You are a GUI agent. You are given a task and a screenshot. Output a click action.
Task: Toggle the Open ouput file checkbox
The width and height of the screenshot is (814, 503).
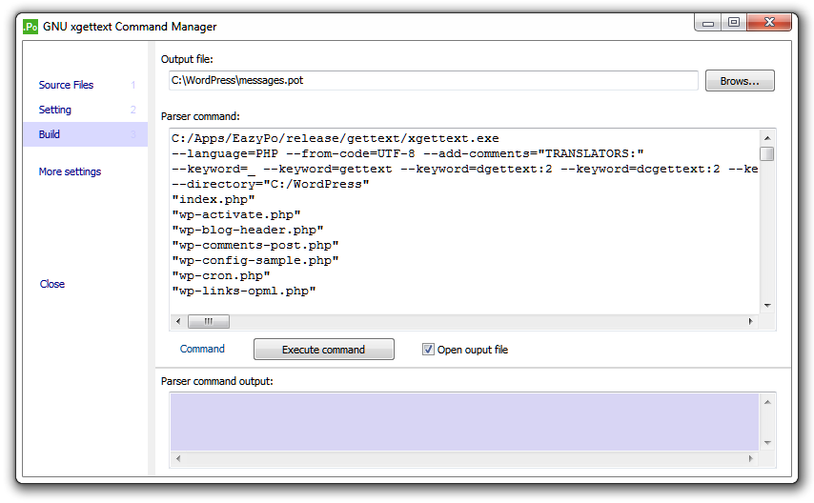(428, 350)
